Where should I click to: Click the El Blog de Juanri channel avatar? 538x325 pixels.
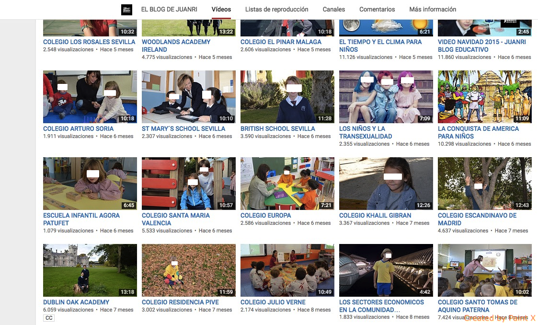click(126, 10)
